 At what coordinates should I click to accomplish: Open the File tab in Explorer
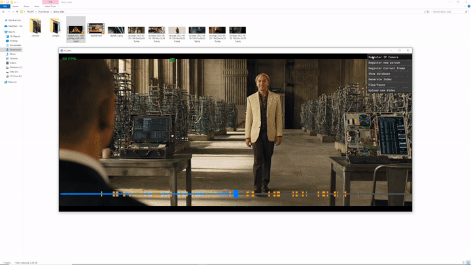click(5, 7)
